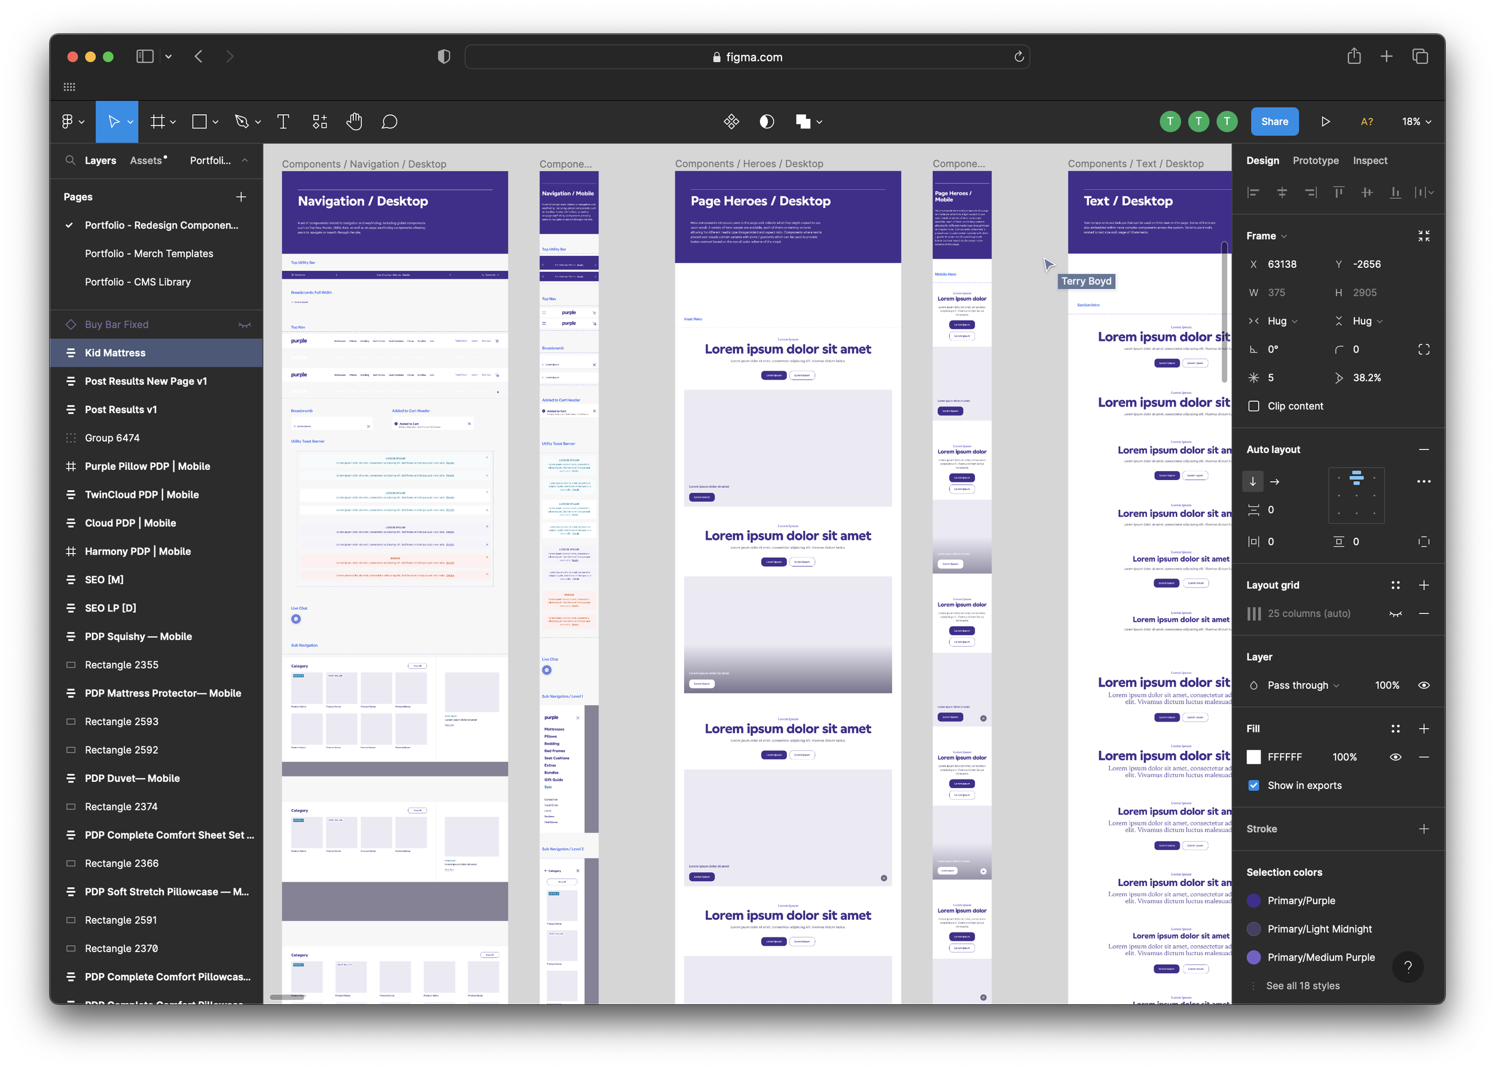Switch to the Assets tab
1495x1070 pixels.
147,160
